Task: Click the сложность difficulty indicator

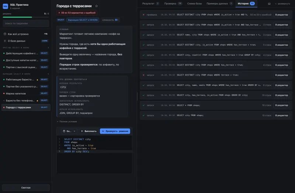Action: (x=110, y=20)
